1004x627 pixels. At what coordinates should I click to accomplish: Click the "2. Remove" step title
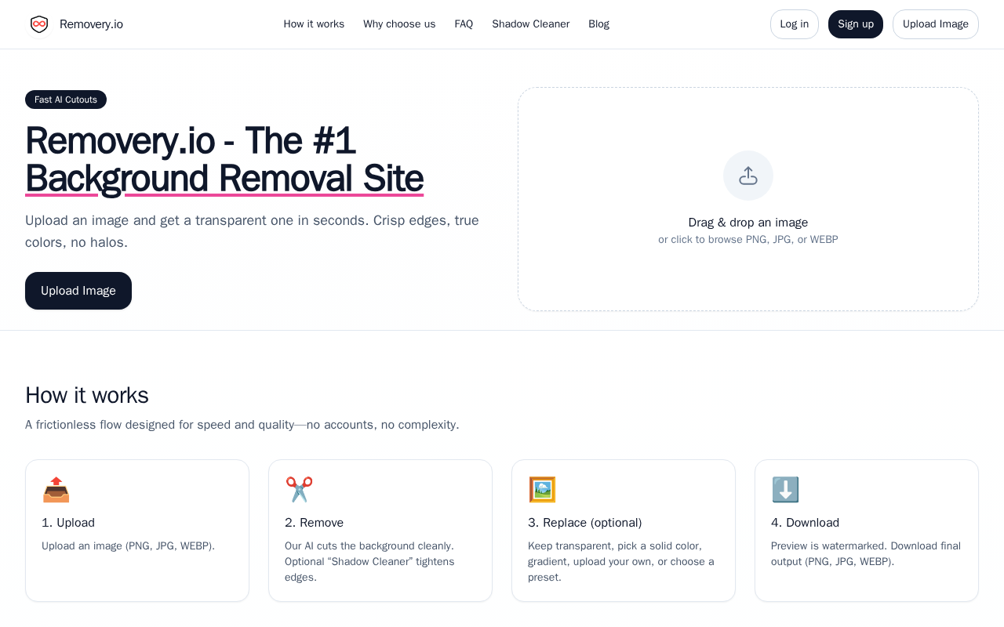[314, 523]
